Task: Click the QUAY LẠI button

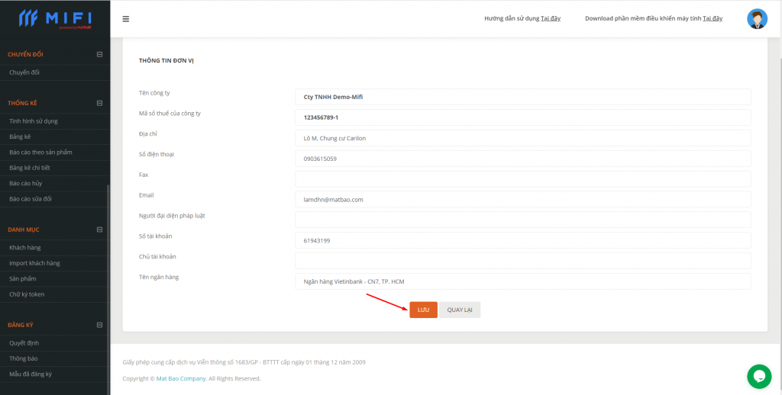Action: 460,310
